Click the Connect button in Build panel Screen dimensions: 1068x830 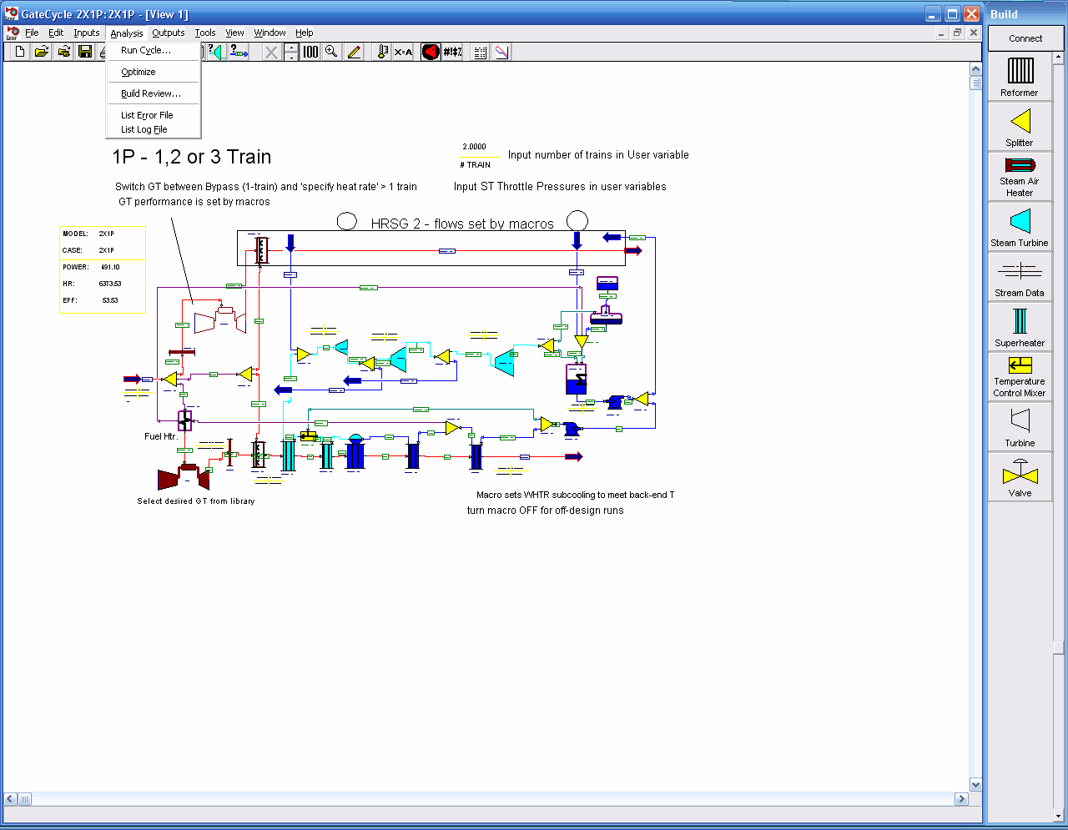point(1025,38)
